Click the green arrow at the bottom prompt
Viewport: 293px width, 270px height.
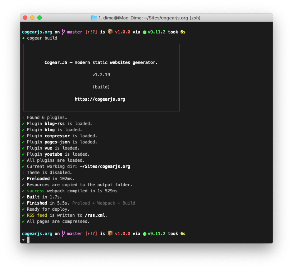tap(23, 240)
